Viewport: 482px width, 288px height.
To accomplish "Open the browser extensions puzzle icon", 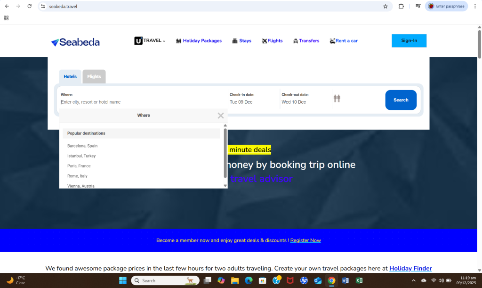I will coord(401,6).
